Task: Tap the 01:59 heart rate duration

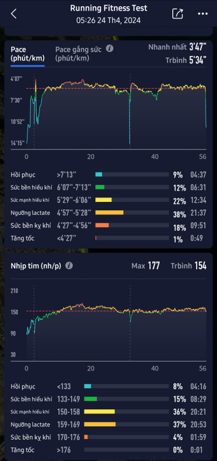Action: coord(198,437)
